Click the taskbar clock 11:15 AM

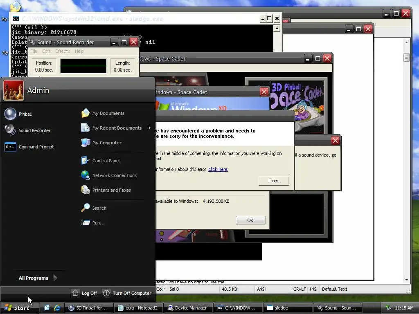pyautogui.click(x=404, y=308)
